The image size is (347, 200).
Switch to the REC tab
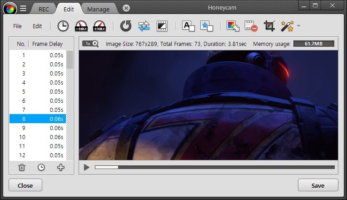pyautogui.click(x=44, y=9)
